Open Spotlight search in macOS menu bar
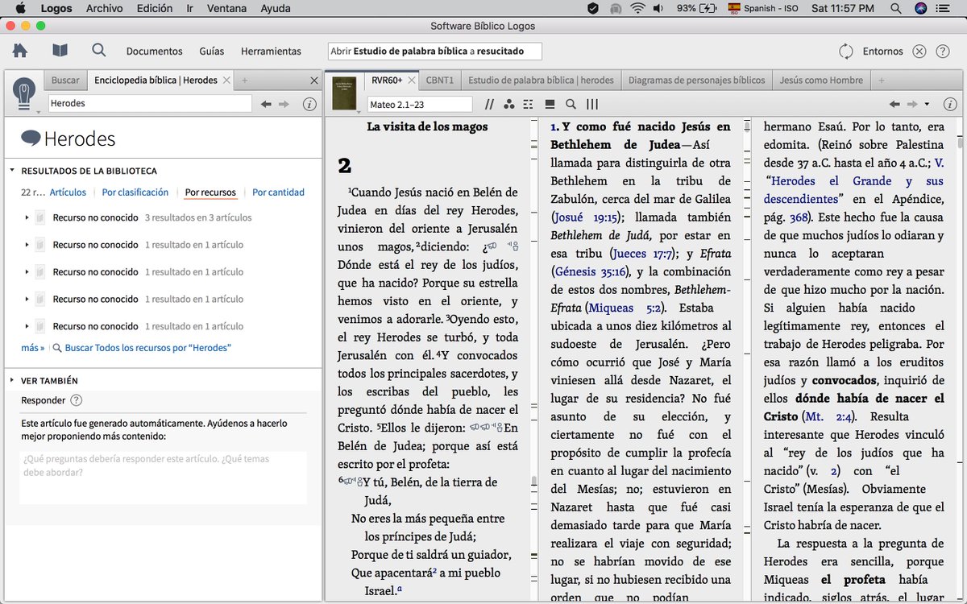The height and width of the screenshot is (604, 967). click(x=896, y=8)
